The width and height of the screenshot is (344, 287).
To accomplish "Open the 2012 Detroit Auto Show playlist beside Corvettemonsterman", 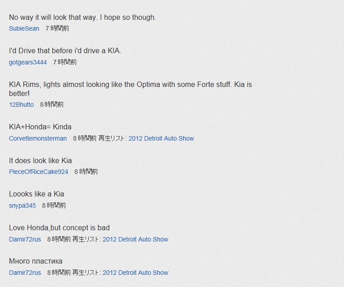I will (161, 138).
